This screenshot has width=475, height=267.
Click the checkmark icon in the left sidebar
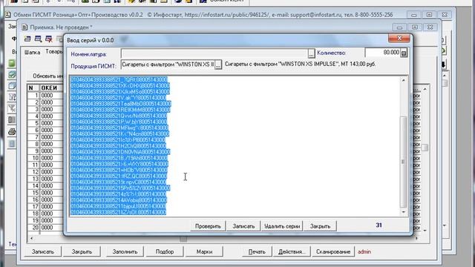tap(12, 74)
